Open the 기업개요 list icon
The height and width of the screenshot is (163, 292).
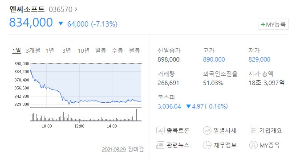click(253, 131)
